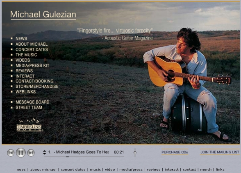This screenshot has width=241, height=173.
Task: Open footer link 'merch'
Action: [x=206, y=169]
